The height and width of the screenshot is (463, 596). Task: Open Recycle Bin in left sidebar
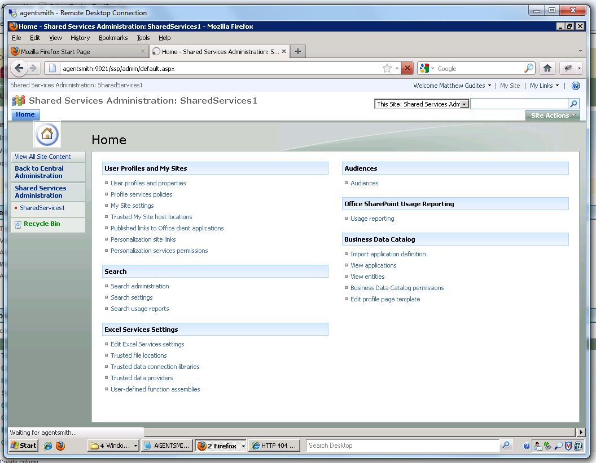[41, 224]
